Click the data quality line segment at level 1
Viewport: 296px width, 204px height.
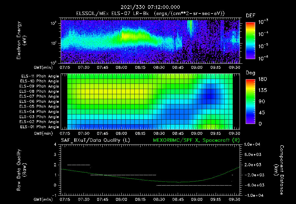[123, 175]
